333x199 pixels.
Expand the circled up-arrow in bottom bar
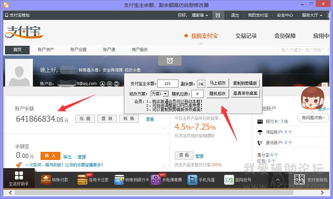coord(278,180)
